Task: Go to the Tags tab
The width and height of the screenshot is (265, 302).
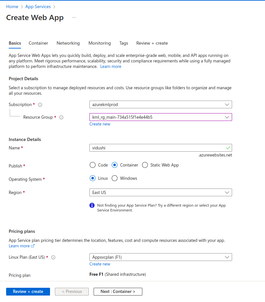Action: tap(124, 43)
